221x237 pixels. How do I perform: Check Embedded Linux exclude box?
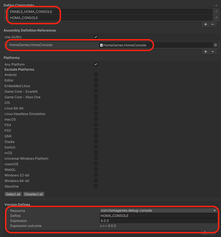click(96, 86)
